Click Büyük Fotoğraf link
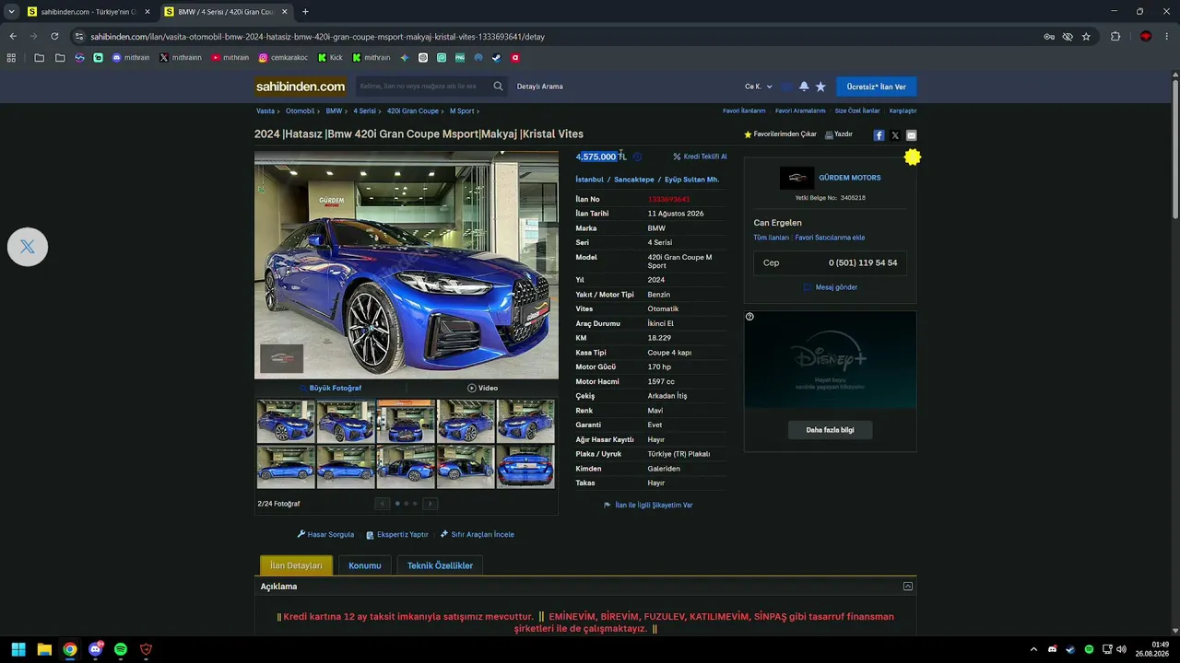Image resolution: width=1180 pixels, height=663 pixels. [x=330, y=388]
